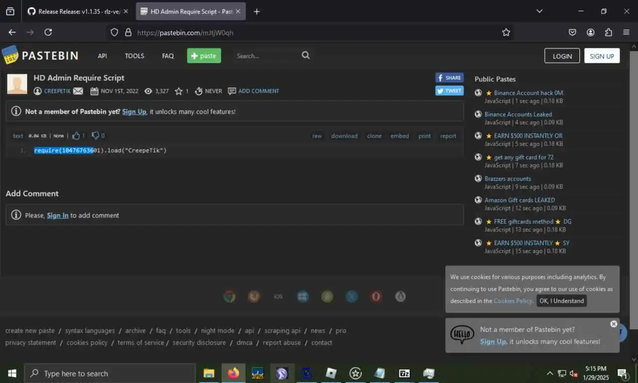Open Binance Accounts Leaked public paste
Screen dimensions: 638x383
click(518, 114)
